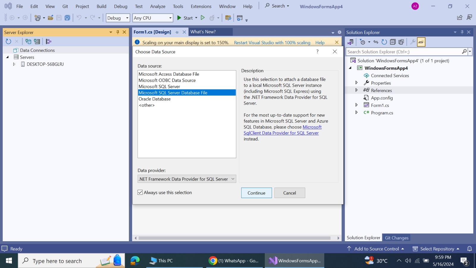Select Oracle Database in data source list
This screenshot has height=268, width=476.
click(187, 99)
